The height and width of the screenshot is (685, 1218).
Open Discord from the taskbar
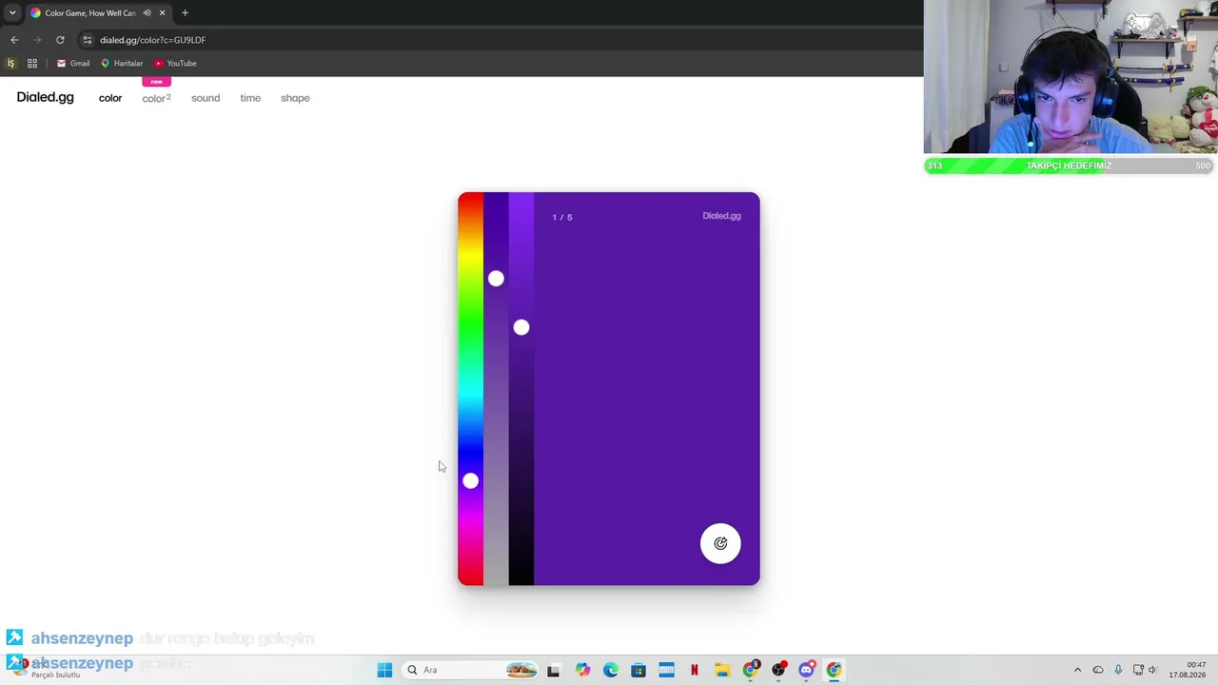pos(806,670)
